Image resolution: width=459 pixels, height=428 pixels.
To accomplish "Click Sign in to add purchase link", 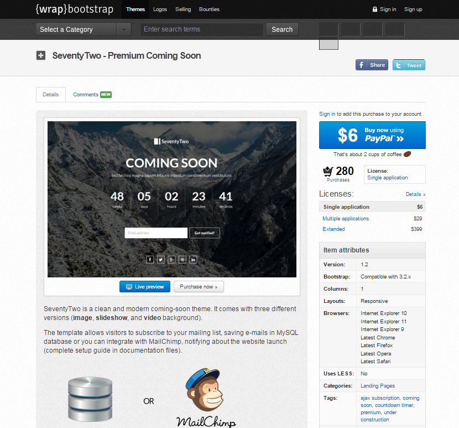I will click(x=327, y=114).
